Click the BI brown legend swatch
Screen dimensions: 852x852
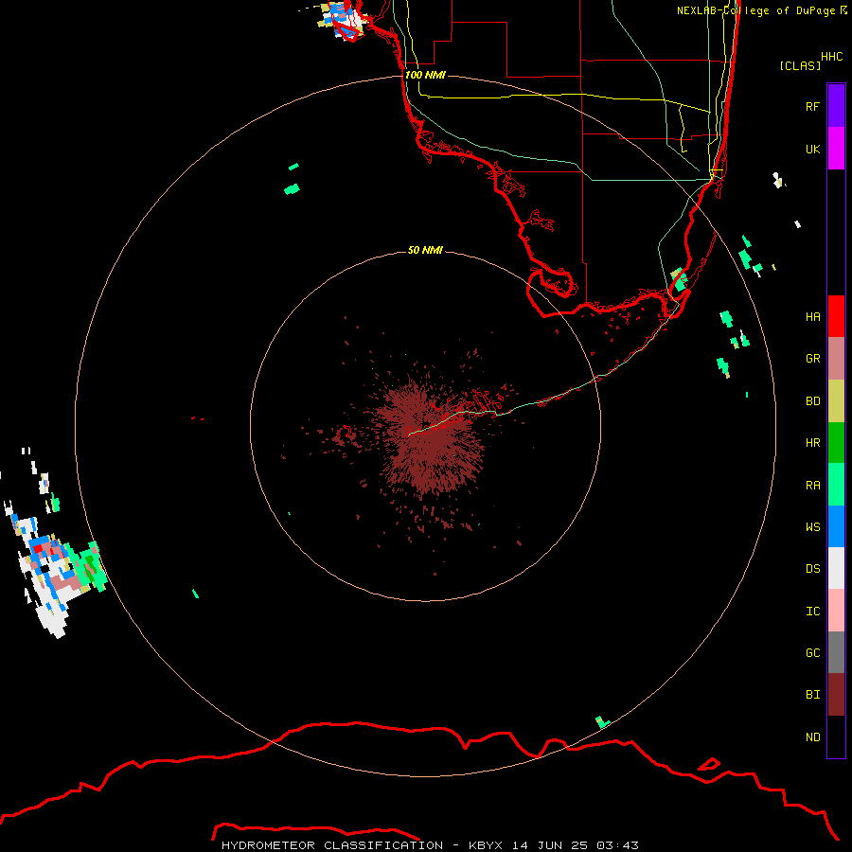tap(836, 695)
